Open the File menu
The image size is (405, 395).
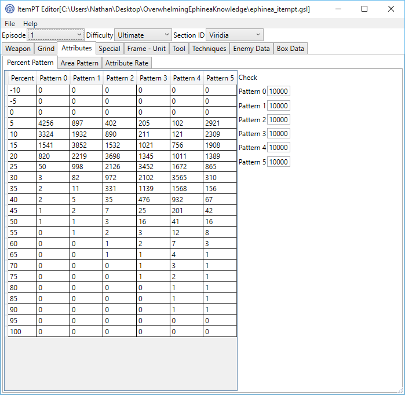click(x=10, y=24)
